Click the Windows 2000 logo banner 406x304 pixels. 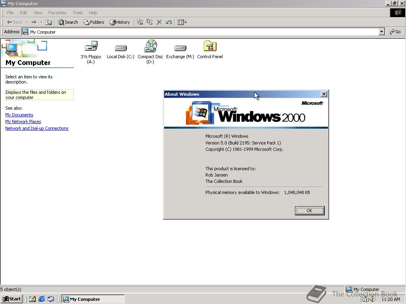coord(246,113)
